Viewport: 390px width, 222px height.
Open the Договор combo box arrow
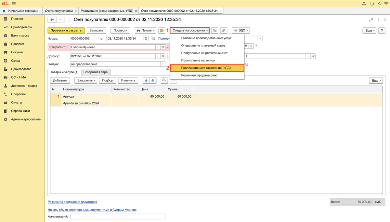[x=159, y=56]
